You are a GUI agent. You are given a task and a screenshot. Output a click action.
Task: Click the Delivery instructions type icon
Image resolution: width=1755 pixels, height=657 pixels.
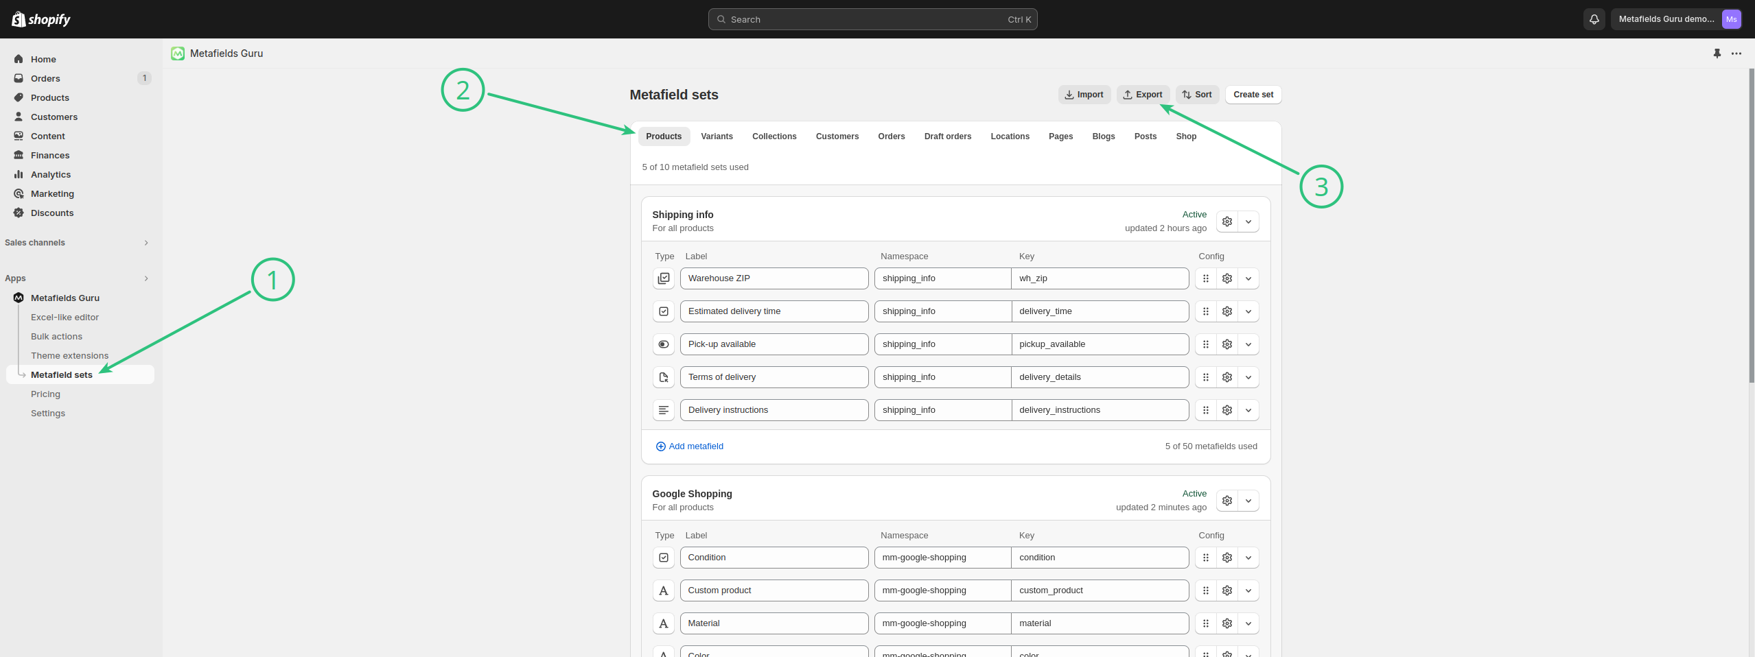pos(664,410)
